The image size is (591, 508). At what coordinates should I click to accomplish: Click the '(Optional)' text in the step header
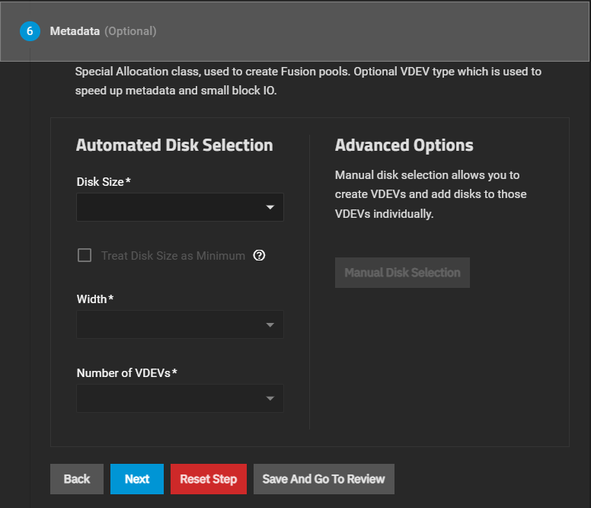click(x=130, y=31)
